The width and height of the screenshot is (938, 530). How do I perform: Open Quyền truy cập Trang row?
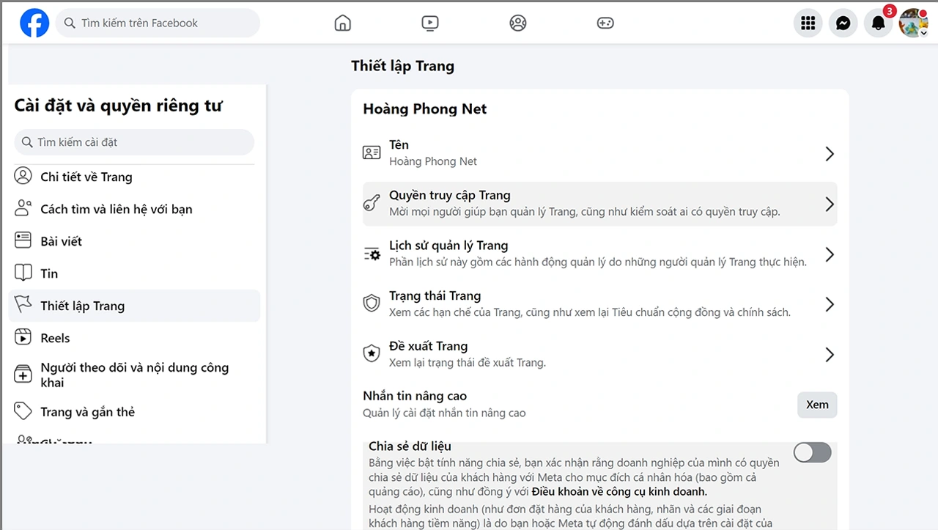tap(599, 204)
